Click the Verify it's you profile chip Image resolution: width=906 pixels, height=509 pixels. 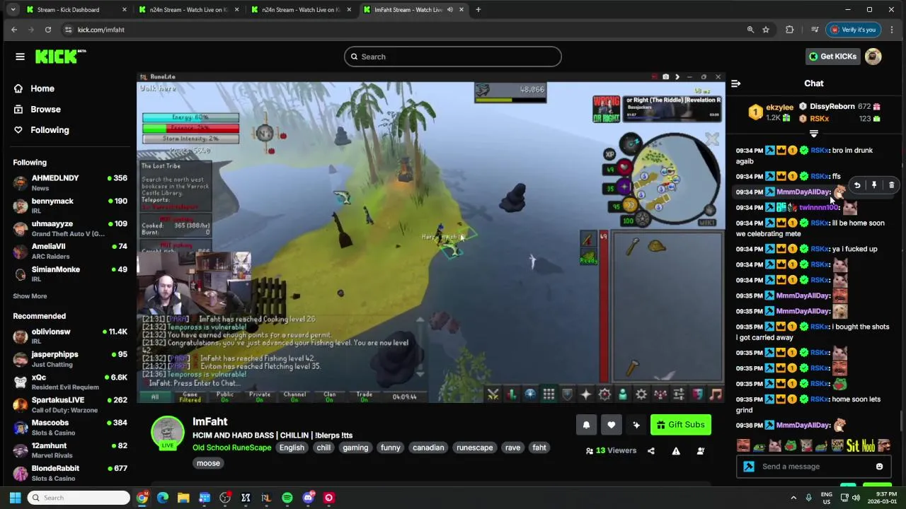tap(854, 30)
